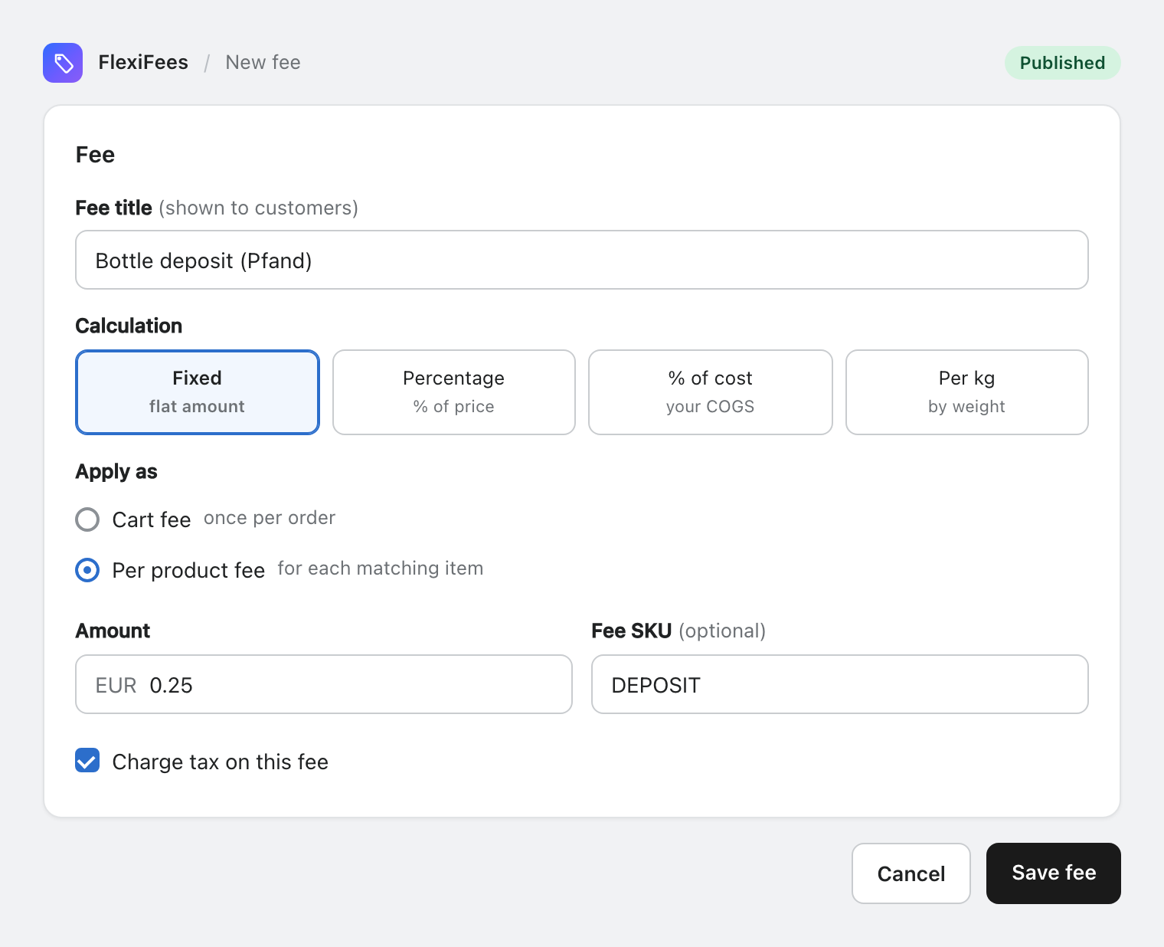Edit the Fee title input field
Image resolution: width=1164 pixels, height=947 pixels.
click(582, 260)
